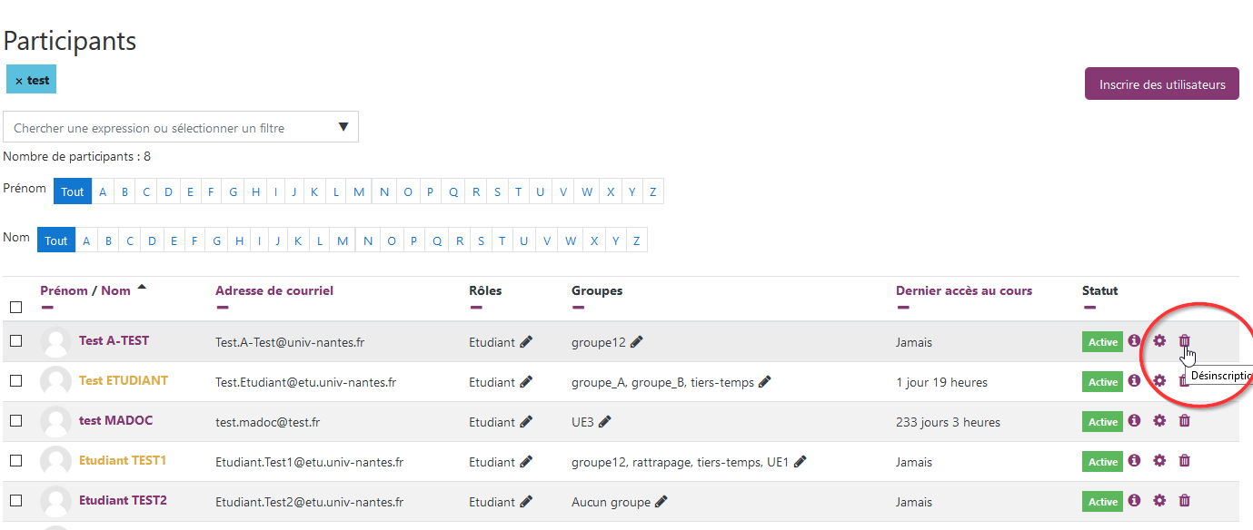Open the filter dropdown arrow
Viewport: 1253px width, 530px height.
click(x=343, y=127)
